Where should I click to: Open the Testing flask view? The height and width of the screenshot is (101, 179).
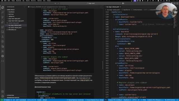point(3,37)
